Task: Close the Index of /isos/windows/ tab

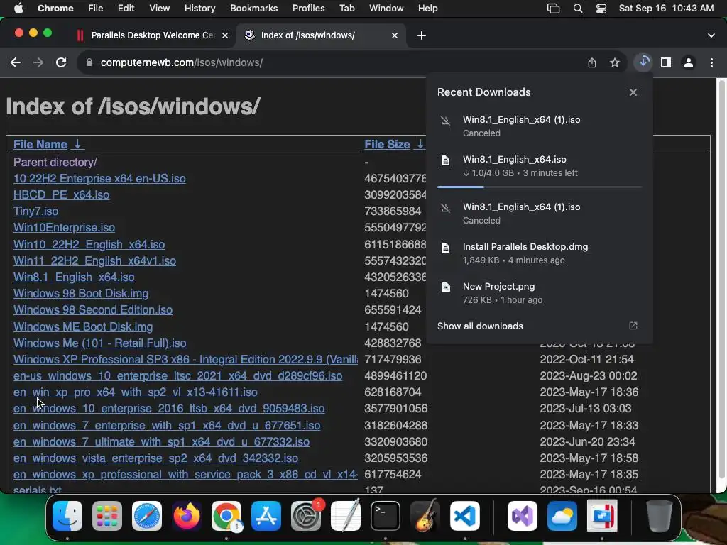Action: [x=395, y=35]
